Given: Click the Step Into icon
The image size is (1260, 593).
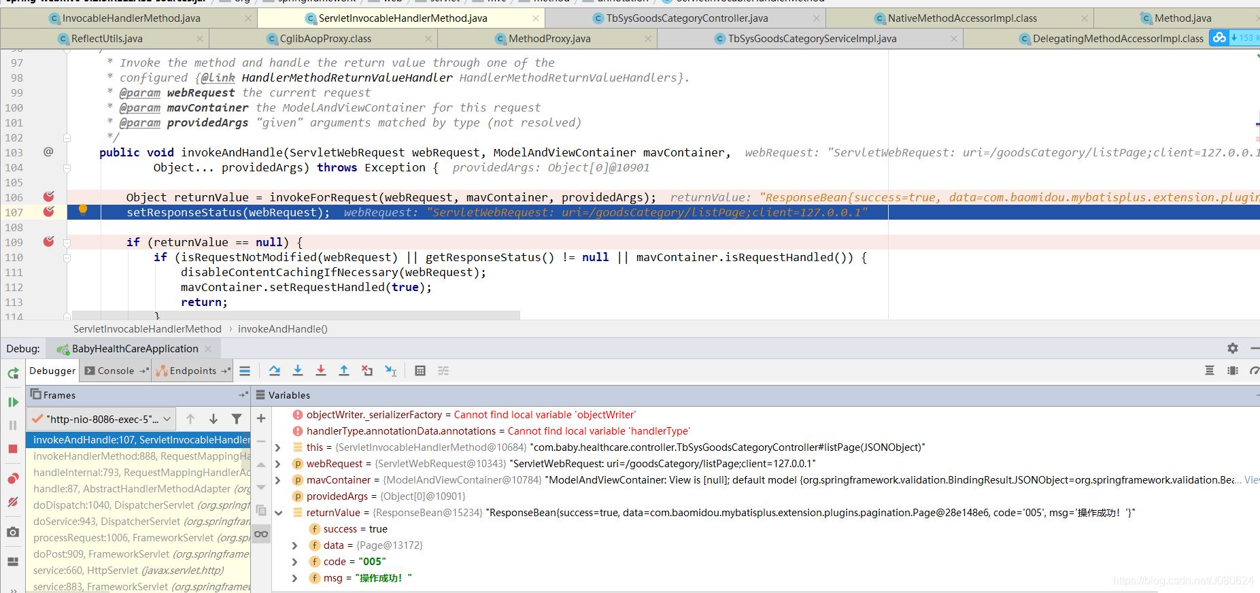Looking at the screenshot, I should tap(297, 371).
